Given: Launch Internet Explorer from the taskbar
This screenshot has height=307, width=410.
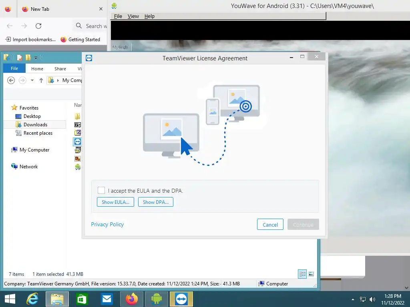Looking at the screenshot, I should pyautogui.click(x=32, y=299).
